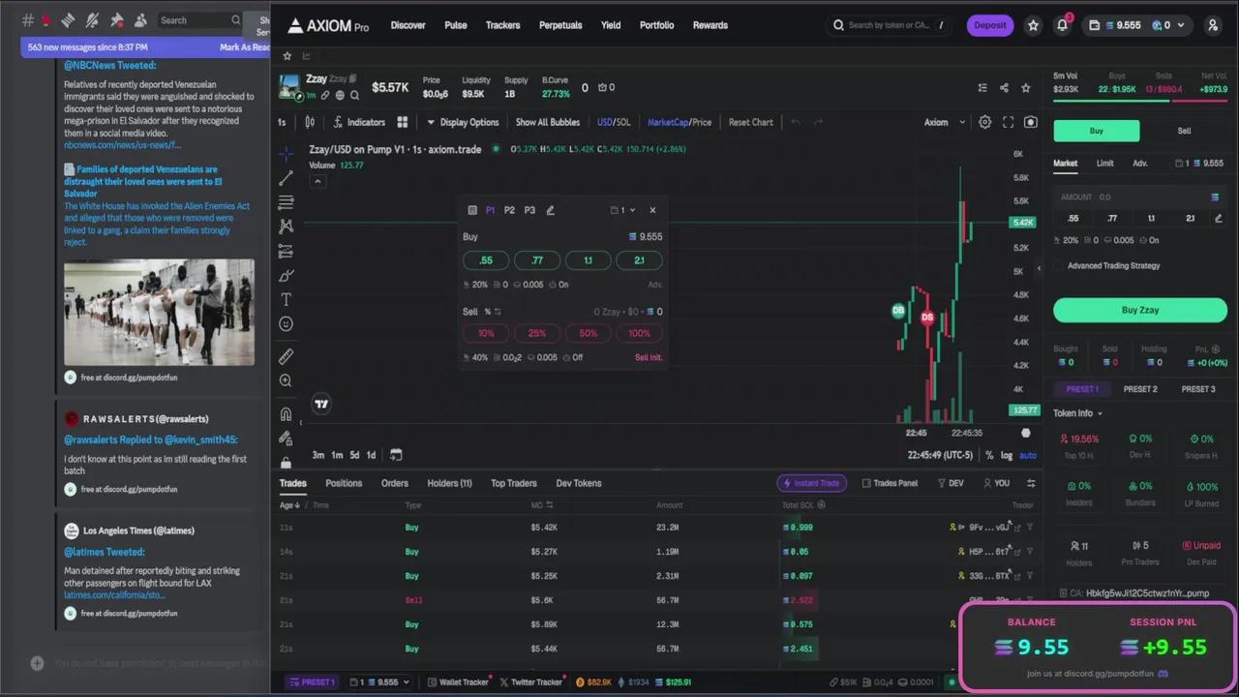The height and width of the screenshot is (697, 1239).
Task: Open chart settings gear icon
Action: click(x=984, y=122)
